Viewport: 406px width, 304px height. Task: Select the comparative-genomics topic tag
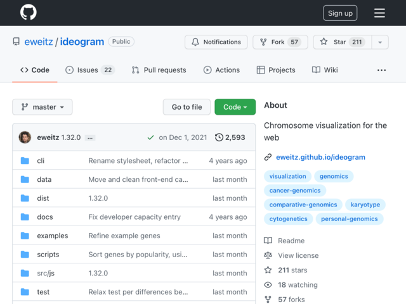(x=303, y=205)
